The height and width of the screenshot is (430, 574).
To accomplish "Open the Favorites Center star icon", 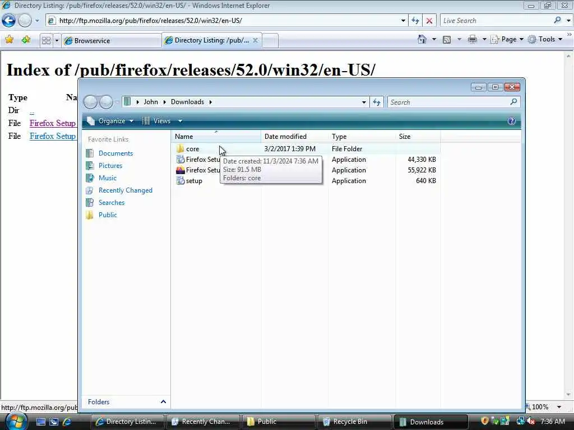I will (x=10, y=40).
